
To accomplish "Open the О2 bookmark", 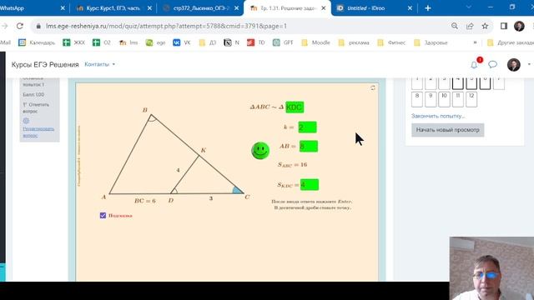I will click(102, 42).
